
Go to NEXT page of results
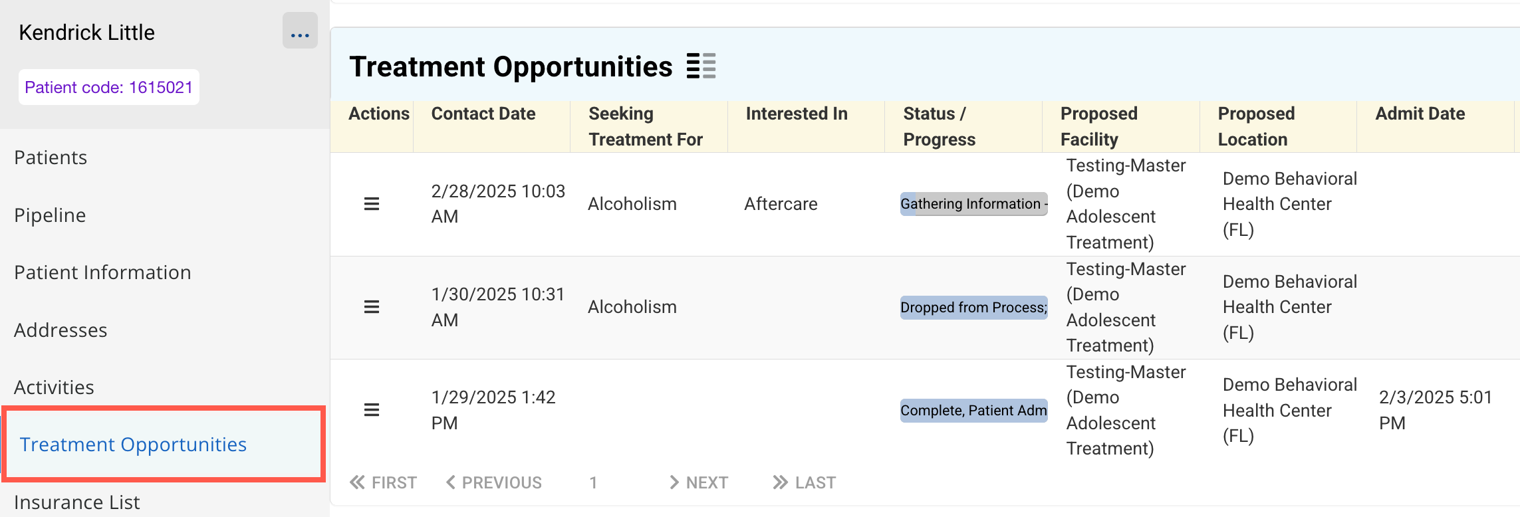(x=699, y=482)
